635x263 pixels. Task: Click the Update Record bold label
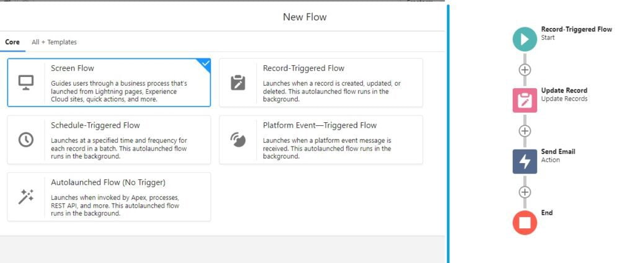[564, 91]
